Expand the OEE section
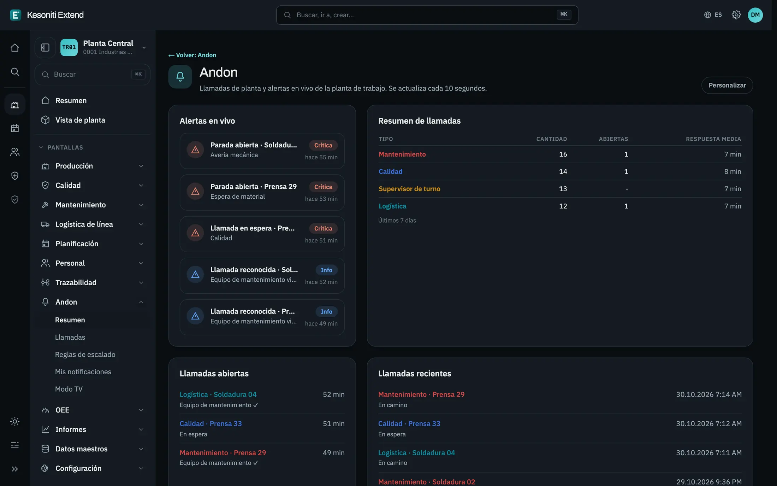This screenshot has width=777, height=486. coord(93,410)
